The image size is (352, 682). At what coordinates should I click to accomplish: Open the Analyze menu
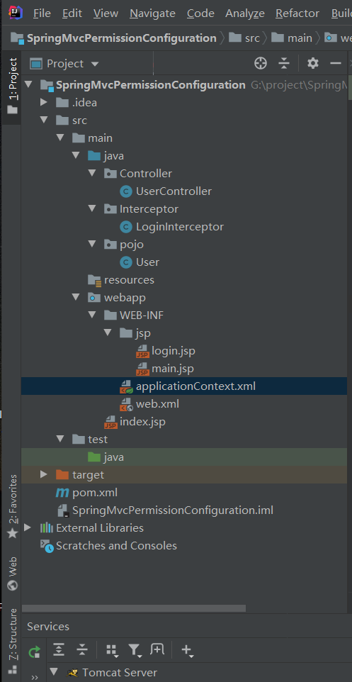point(245,13)
